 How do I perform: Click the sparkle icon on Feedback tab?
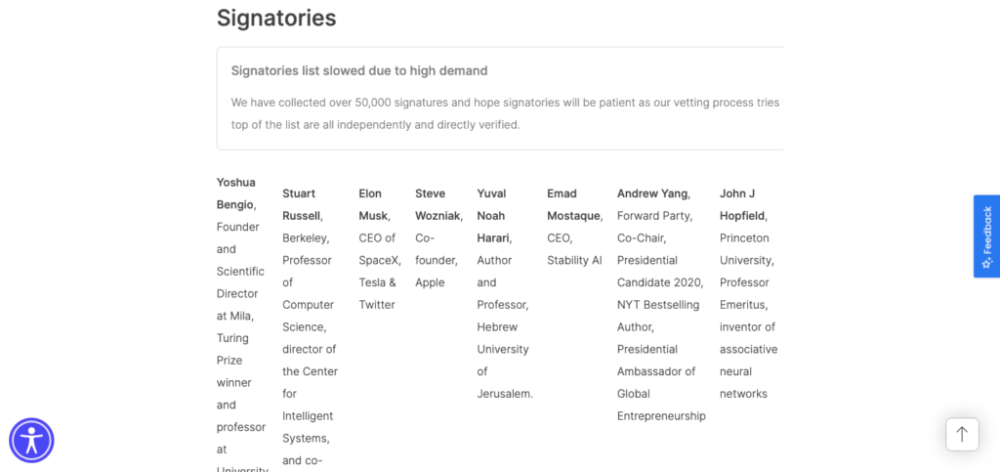986,263
